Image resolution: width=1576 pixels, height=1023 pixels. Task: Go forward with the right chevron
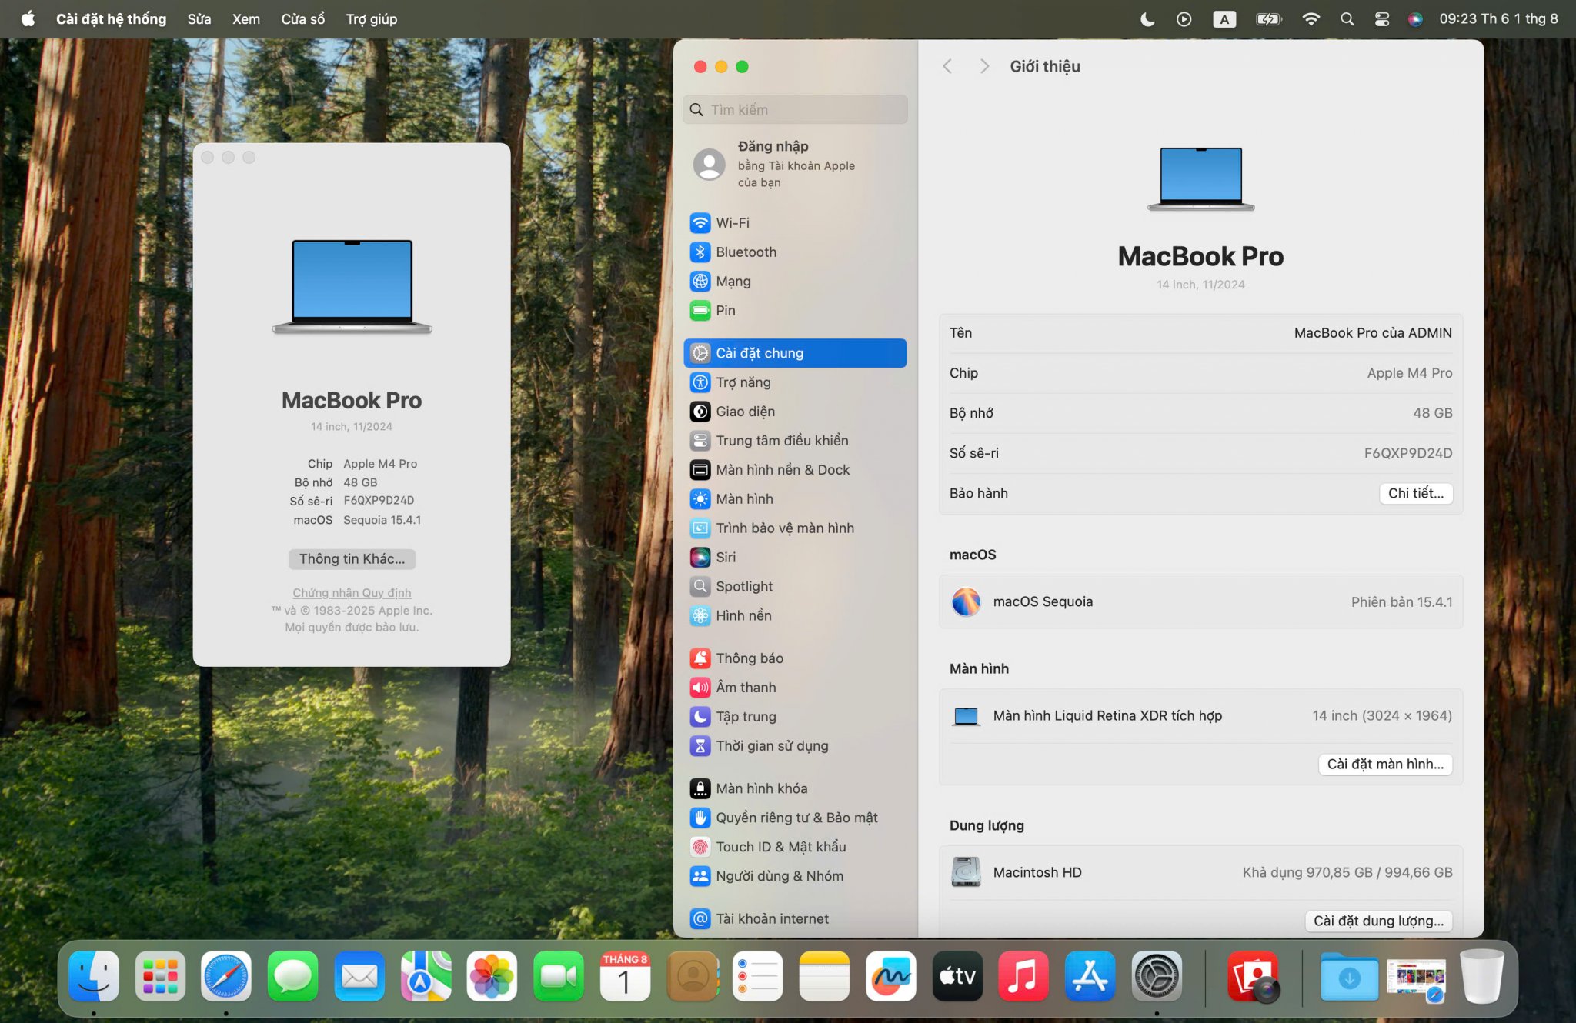(984, 66)
